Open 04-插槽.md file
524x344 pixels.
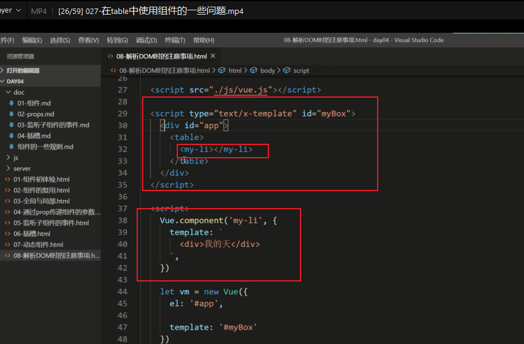tap(34, 135)
